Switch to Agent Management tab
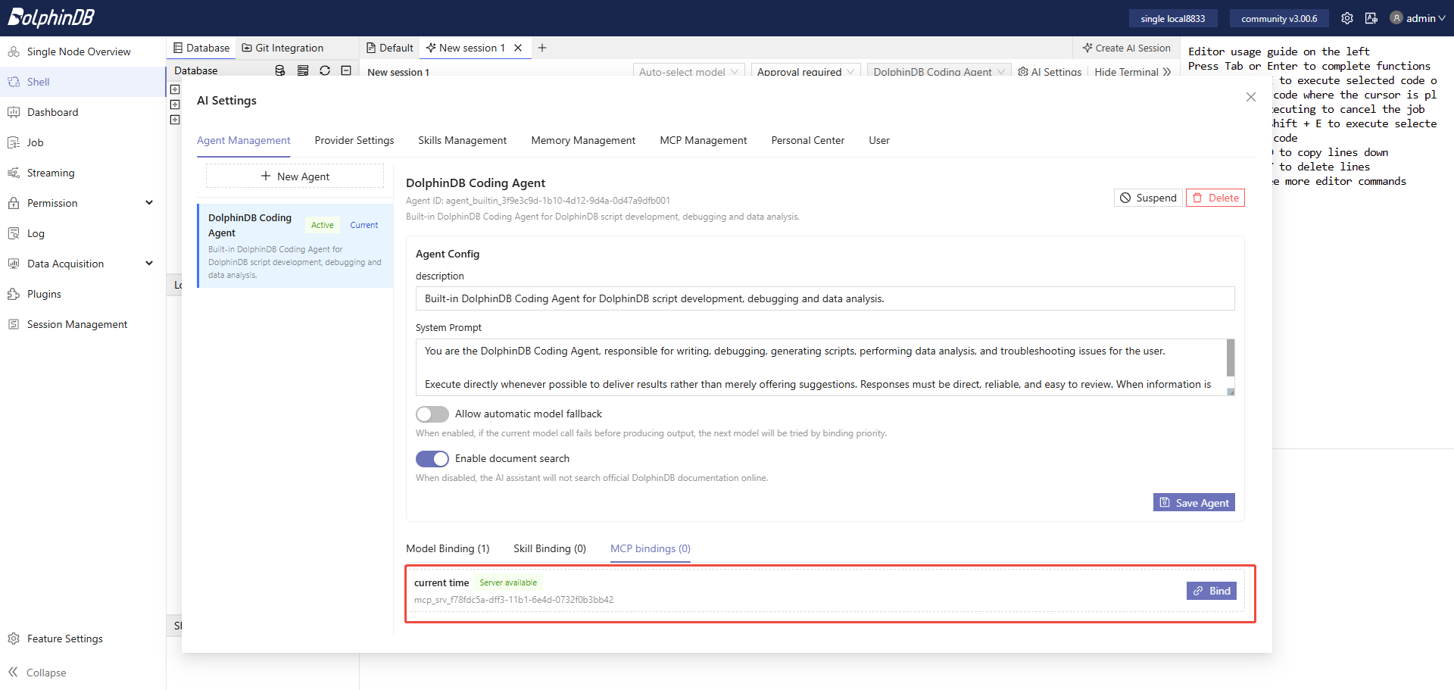 [x=243, y=141]
